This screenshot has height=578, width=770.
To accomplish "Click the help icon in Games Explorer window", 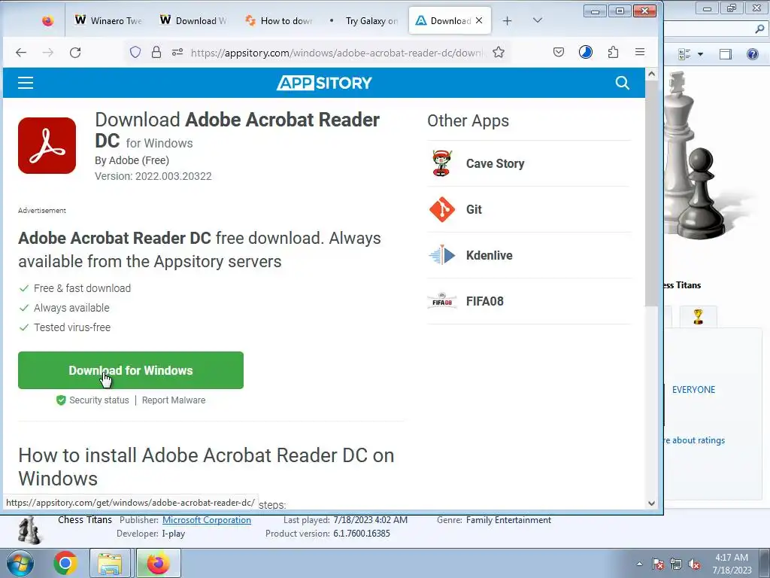I will point(752,54).
